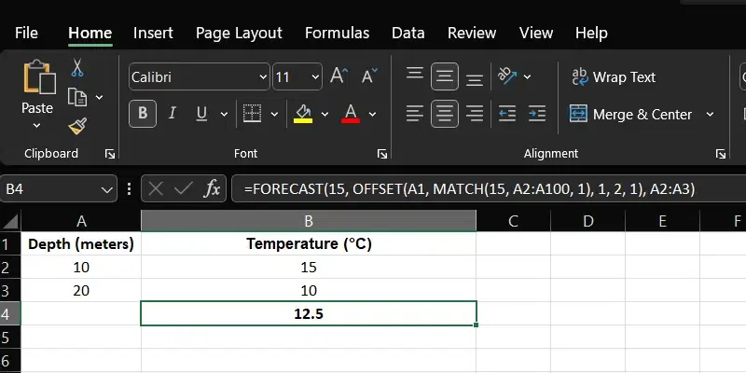Select cell B2 containing 15
The image size is (746, 373).
tap(309, 267)
